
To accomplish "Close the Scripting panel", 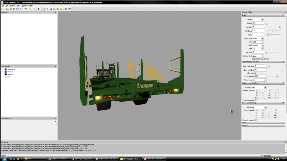I will tap(286, 142).
